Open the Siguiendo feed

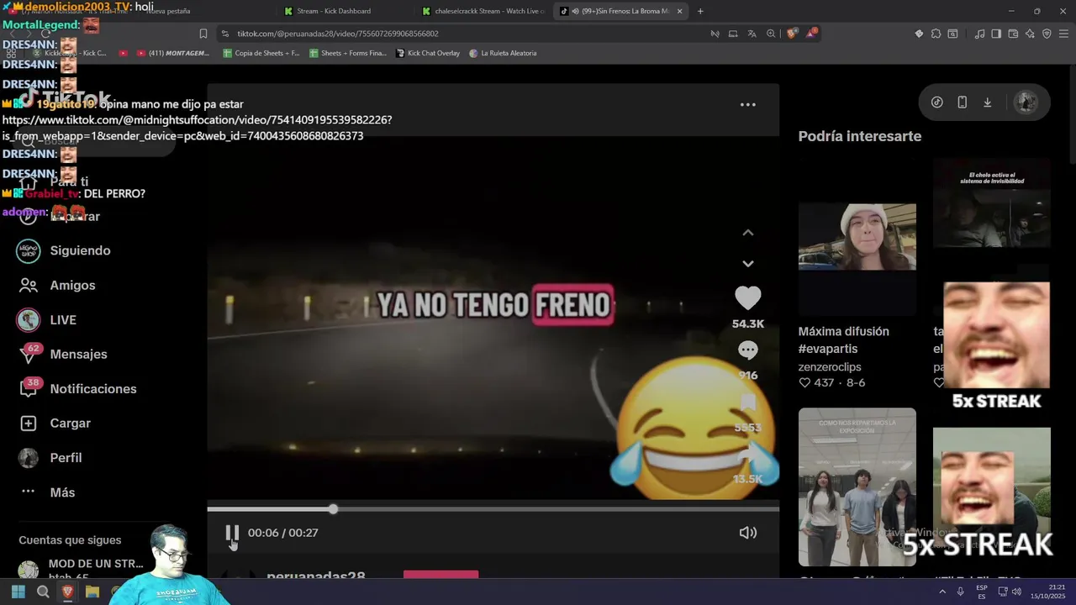80,250
